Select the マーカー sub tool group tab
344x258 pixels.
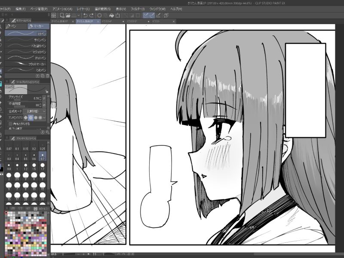pos(38,26)
